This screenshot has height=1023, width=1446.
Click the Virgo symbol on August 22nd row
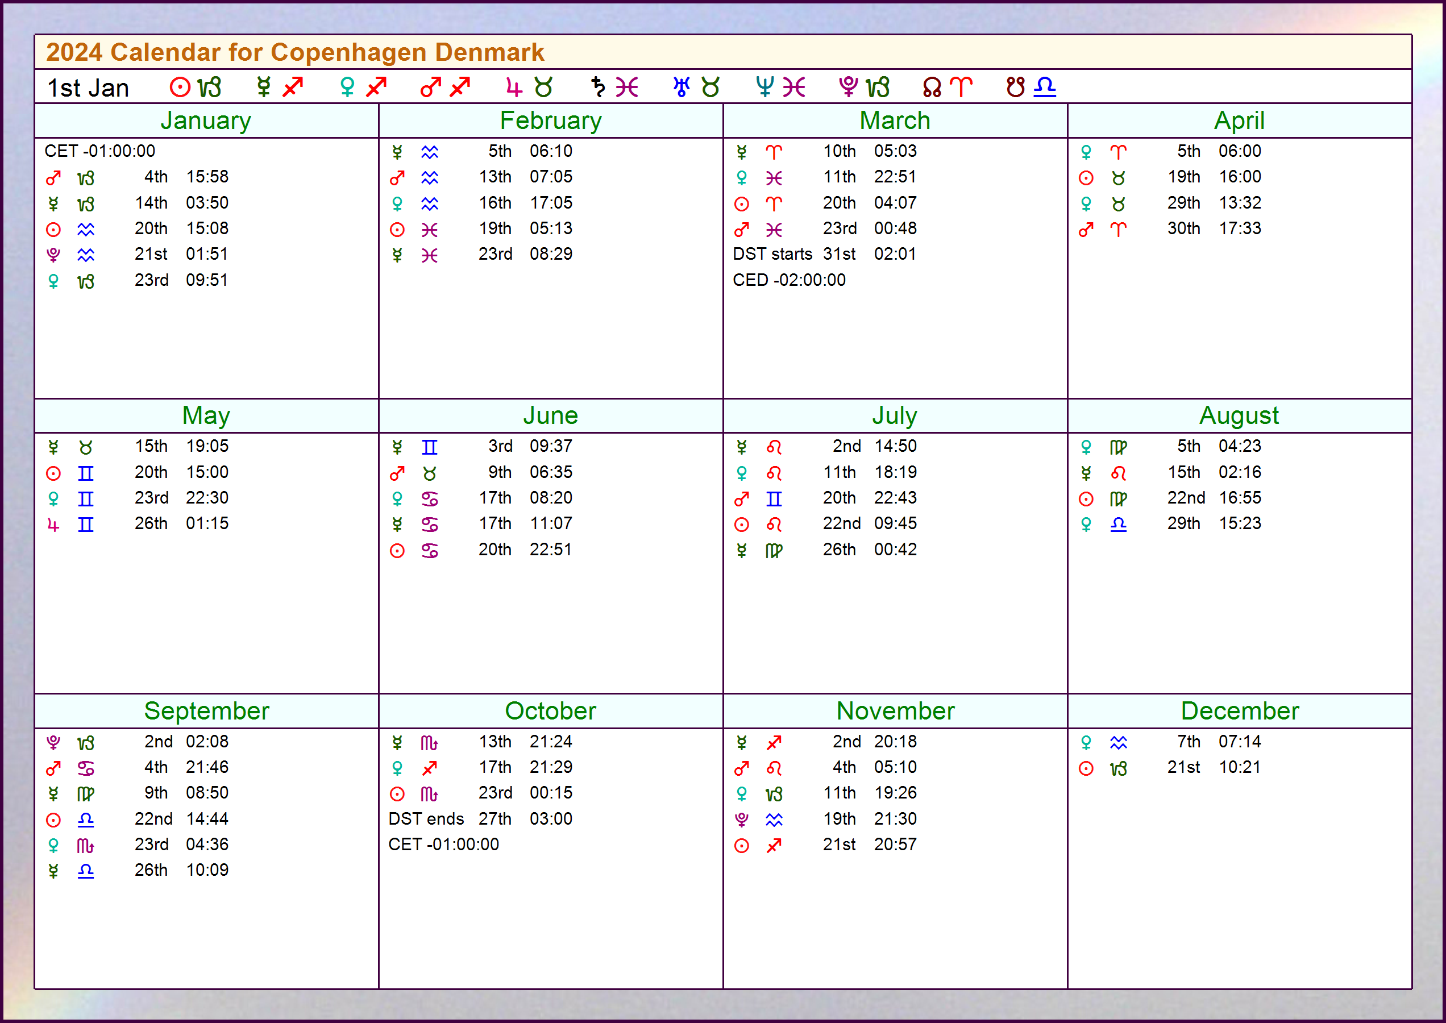click(x=1119, y=499)
